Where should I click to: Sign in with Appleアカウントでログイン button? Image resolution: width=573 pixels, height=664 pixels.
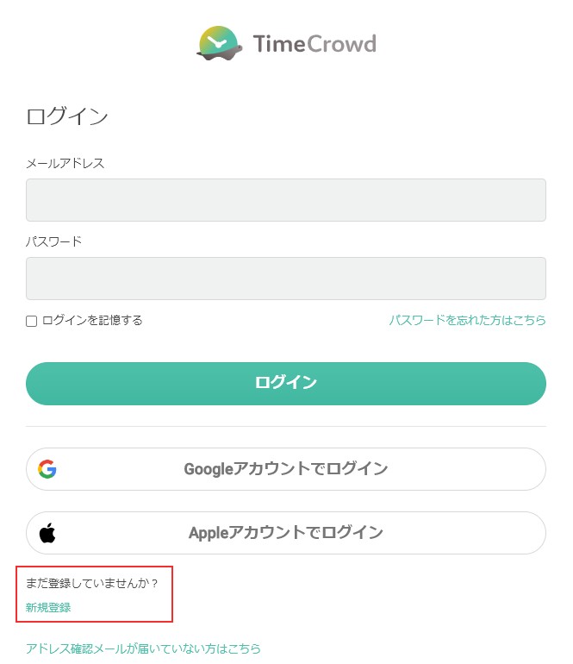click(x=286, y=533)
